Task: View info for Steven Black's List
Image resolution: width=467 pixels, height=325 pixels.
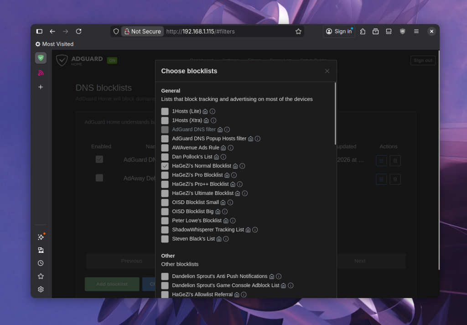Action: coord(226,239)
